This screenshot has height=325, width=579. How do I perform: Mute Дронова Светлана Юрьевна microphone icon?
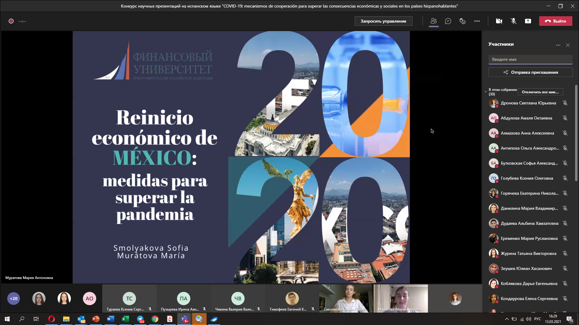coord(565,103)
